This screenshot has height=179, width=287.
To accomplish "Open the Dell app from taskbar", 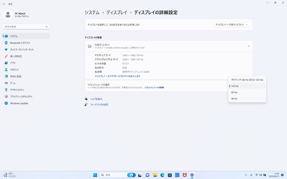I will 177,175.
